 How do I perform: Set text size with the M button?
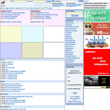(x=81, y=1)
